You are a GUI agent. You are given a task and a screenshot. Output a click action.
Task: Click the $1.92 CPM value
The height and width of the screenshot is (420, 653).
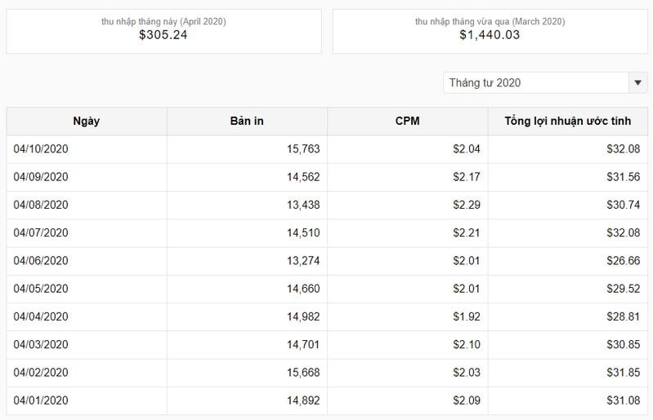click(x=467, y=316)
